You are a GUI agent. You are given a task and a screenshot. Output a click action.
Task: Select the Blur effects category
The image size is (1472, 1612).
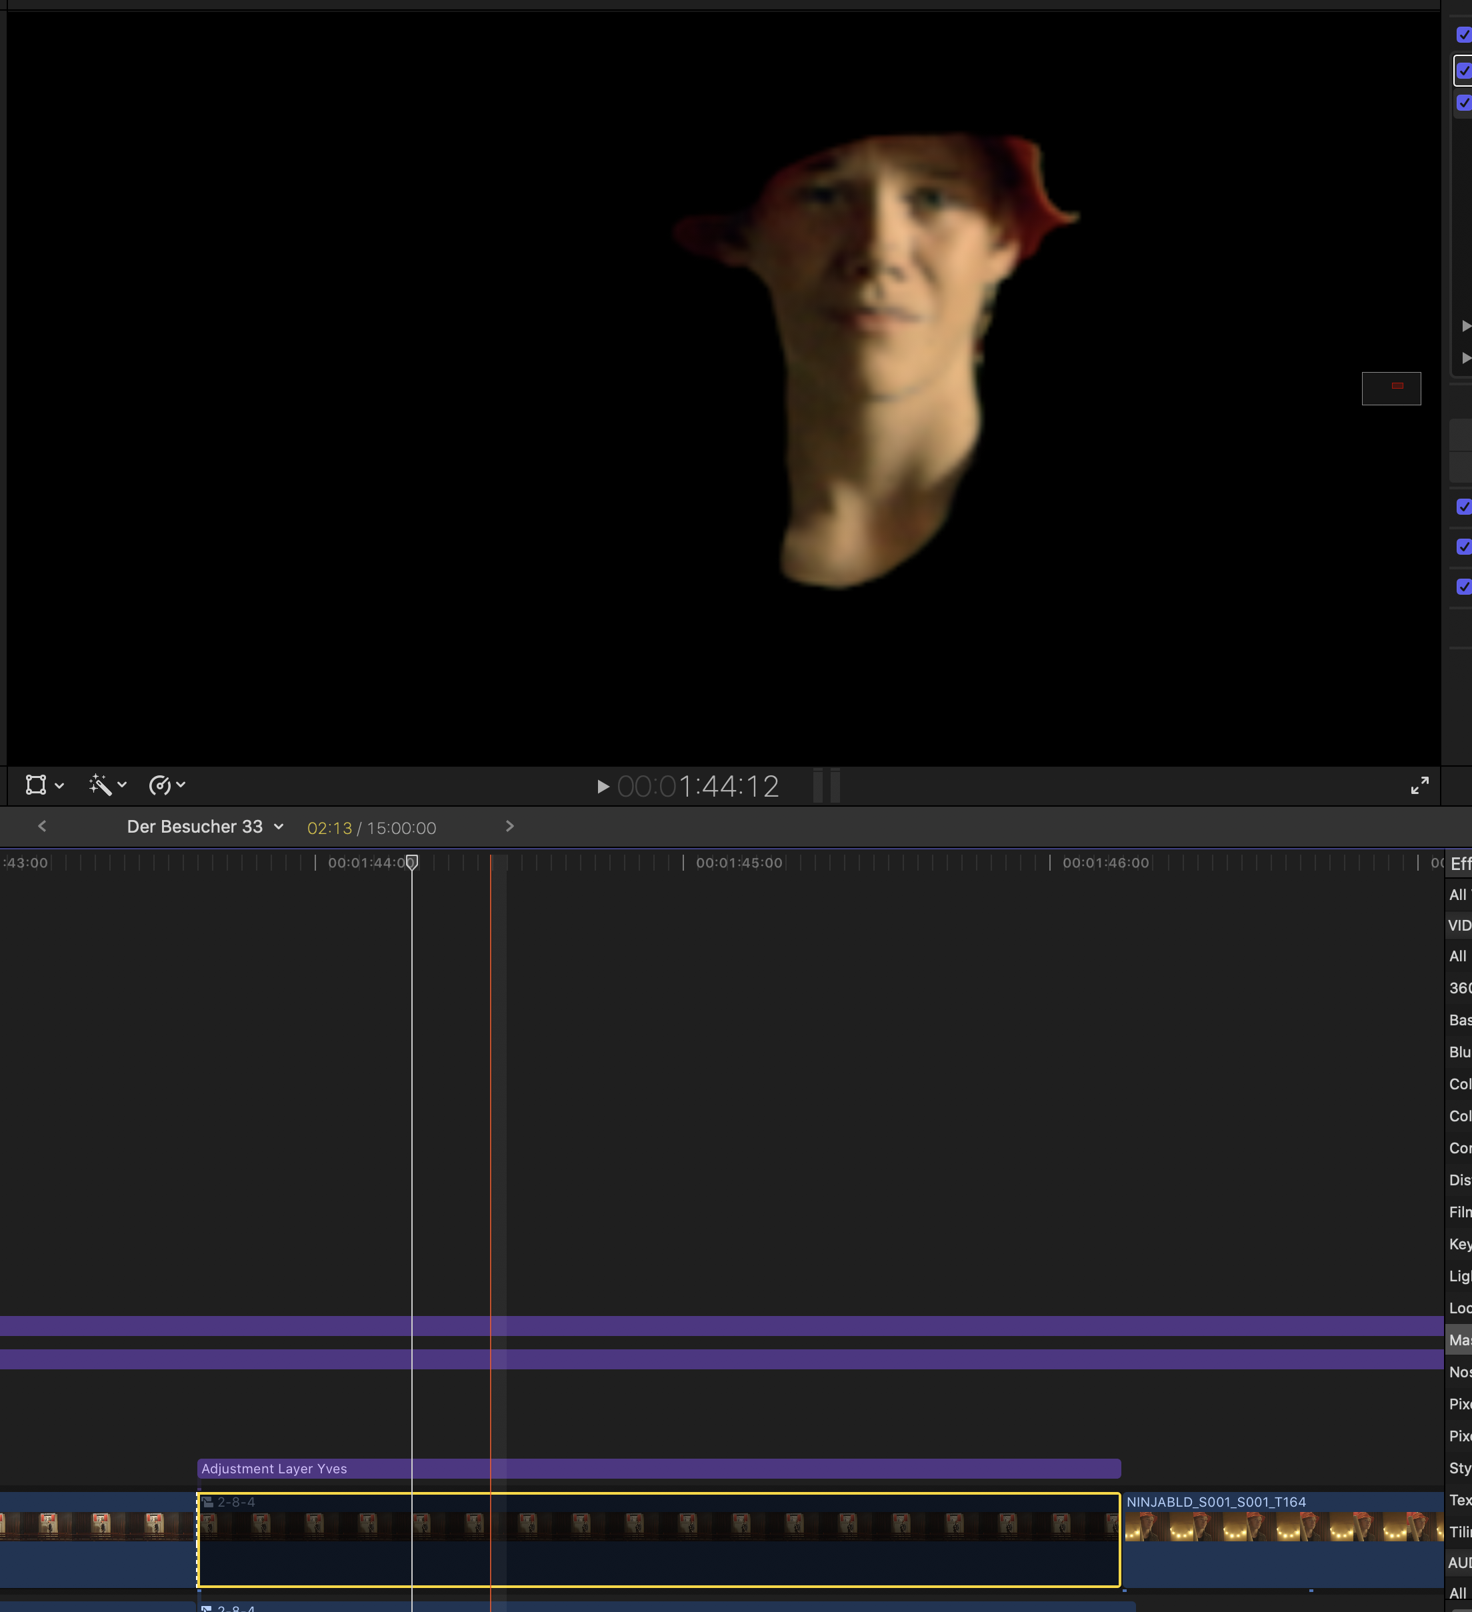point(1459,1052)
